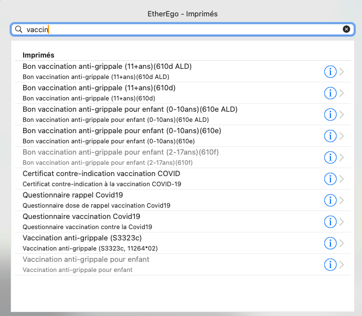The image size is (362, 316).
Task: Expand chevron for enfant (2-17ans)(610f)
Action: 342,157
